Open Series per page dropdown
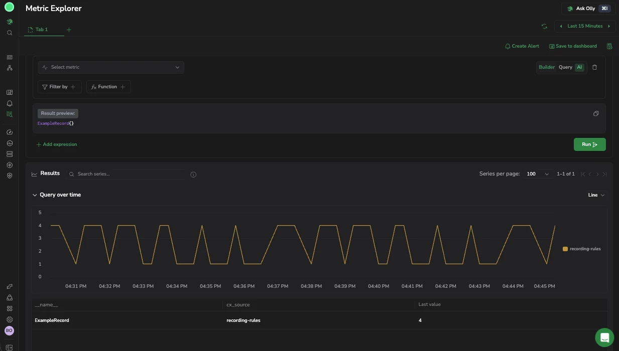619x351 pixels. [x=538, y=174]
